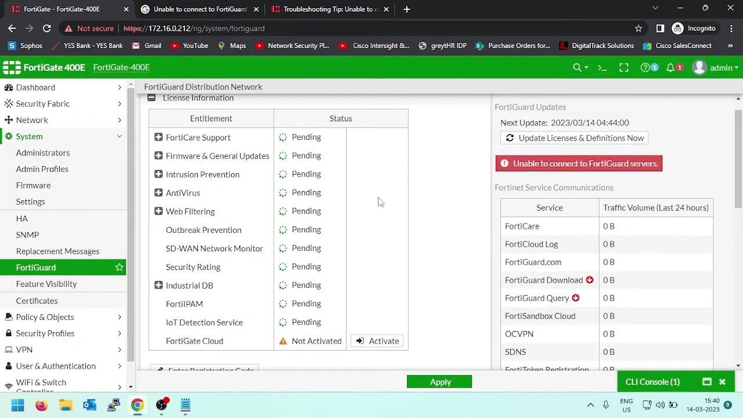Open User & Authentication menu

(x=63, y=366)
